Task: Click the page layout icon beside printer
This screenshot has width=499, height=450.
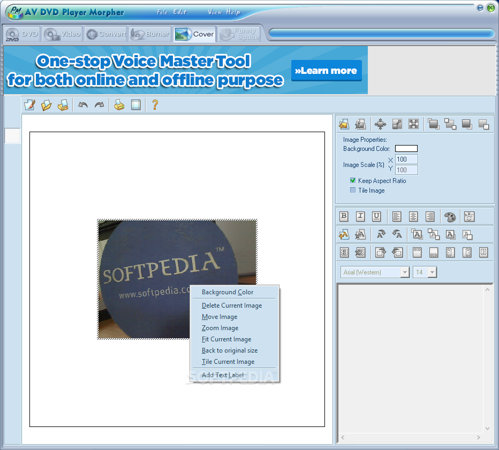Action: point(136,105)
